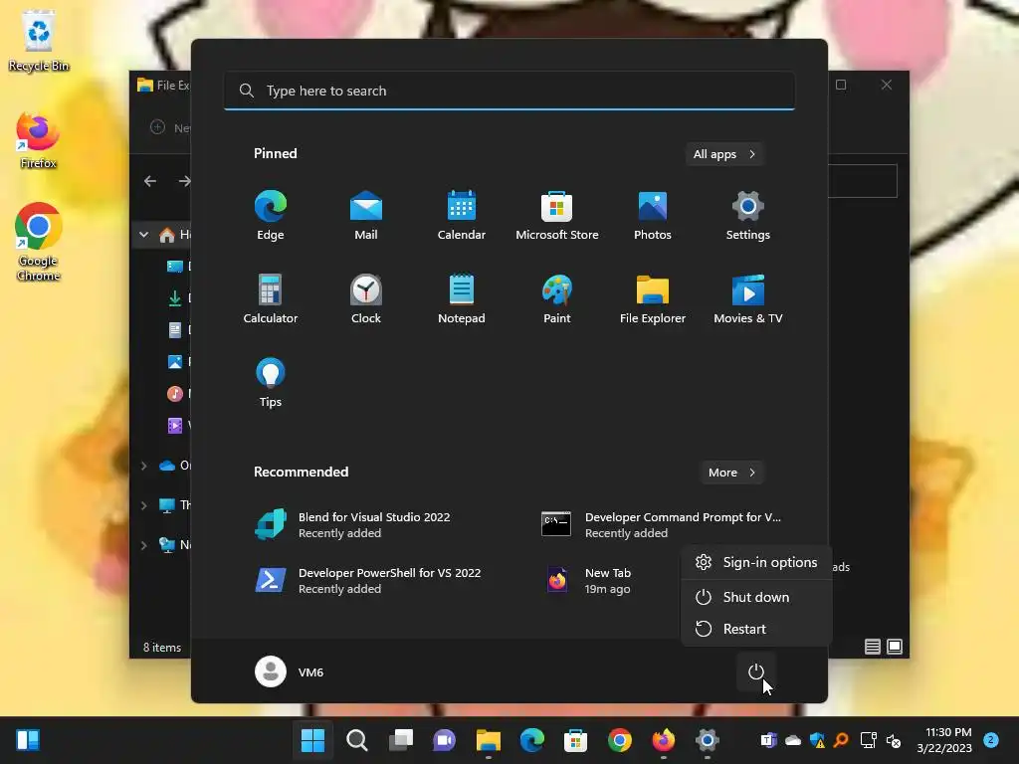Open Microsoft Store on the taskbar
The height and width of the screenshot is (764, 1019).
click(x=576, y=740)
